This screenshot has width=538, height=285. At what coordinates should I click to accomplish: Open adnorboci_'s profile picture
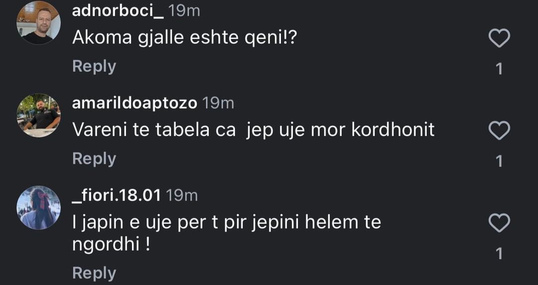click(38, 23)
